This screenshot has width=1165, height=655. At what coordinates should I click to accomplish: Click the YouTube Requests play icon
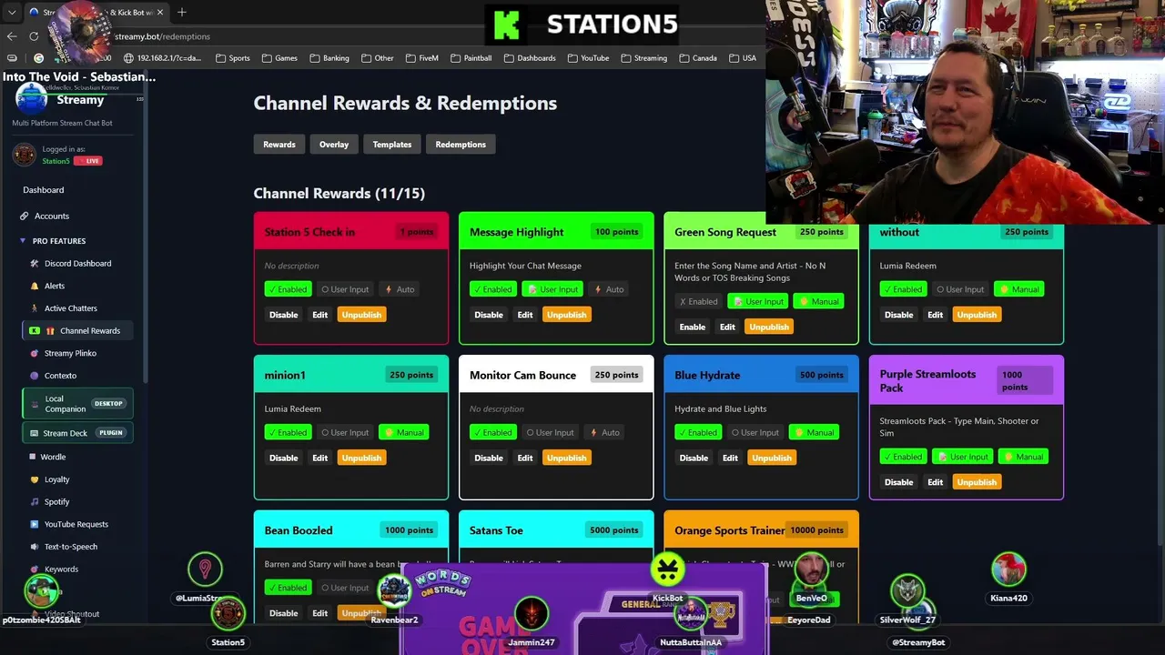[35, 524]
